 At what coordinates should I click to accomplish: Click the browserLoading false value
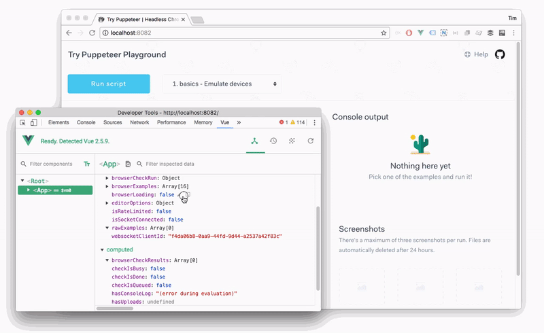(x=167, y=194)
